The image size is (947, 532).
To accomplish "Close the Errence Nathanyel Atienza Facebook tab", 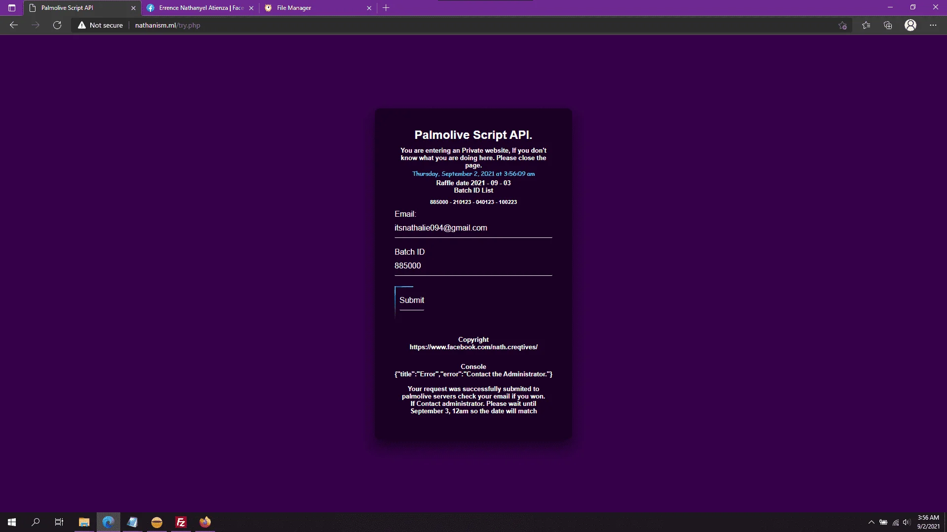I will coord(251,8).
